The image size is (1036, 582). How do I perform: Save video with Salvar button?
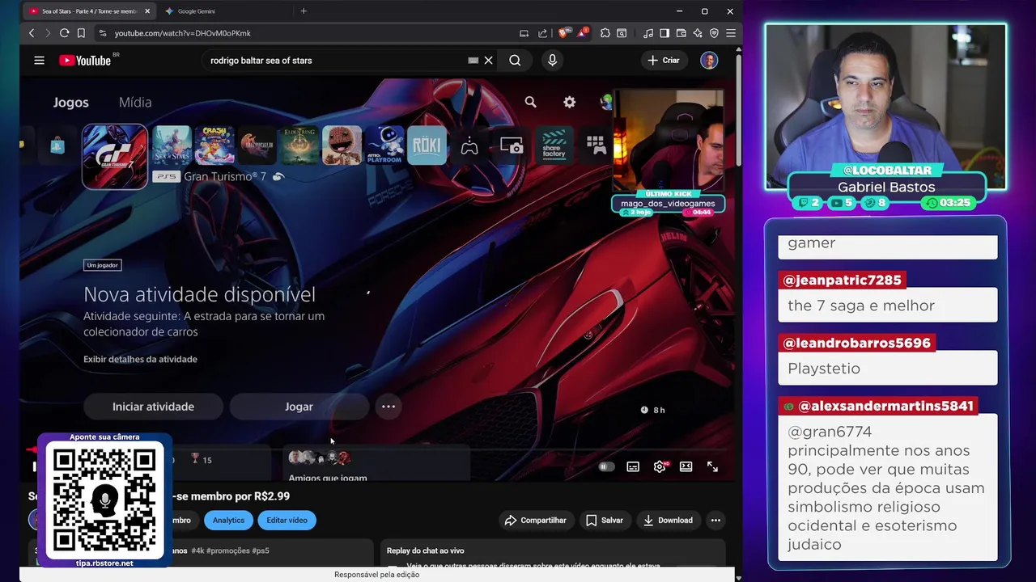[x=604, y=521]
